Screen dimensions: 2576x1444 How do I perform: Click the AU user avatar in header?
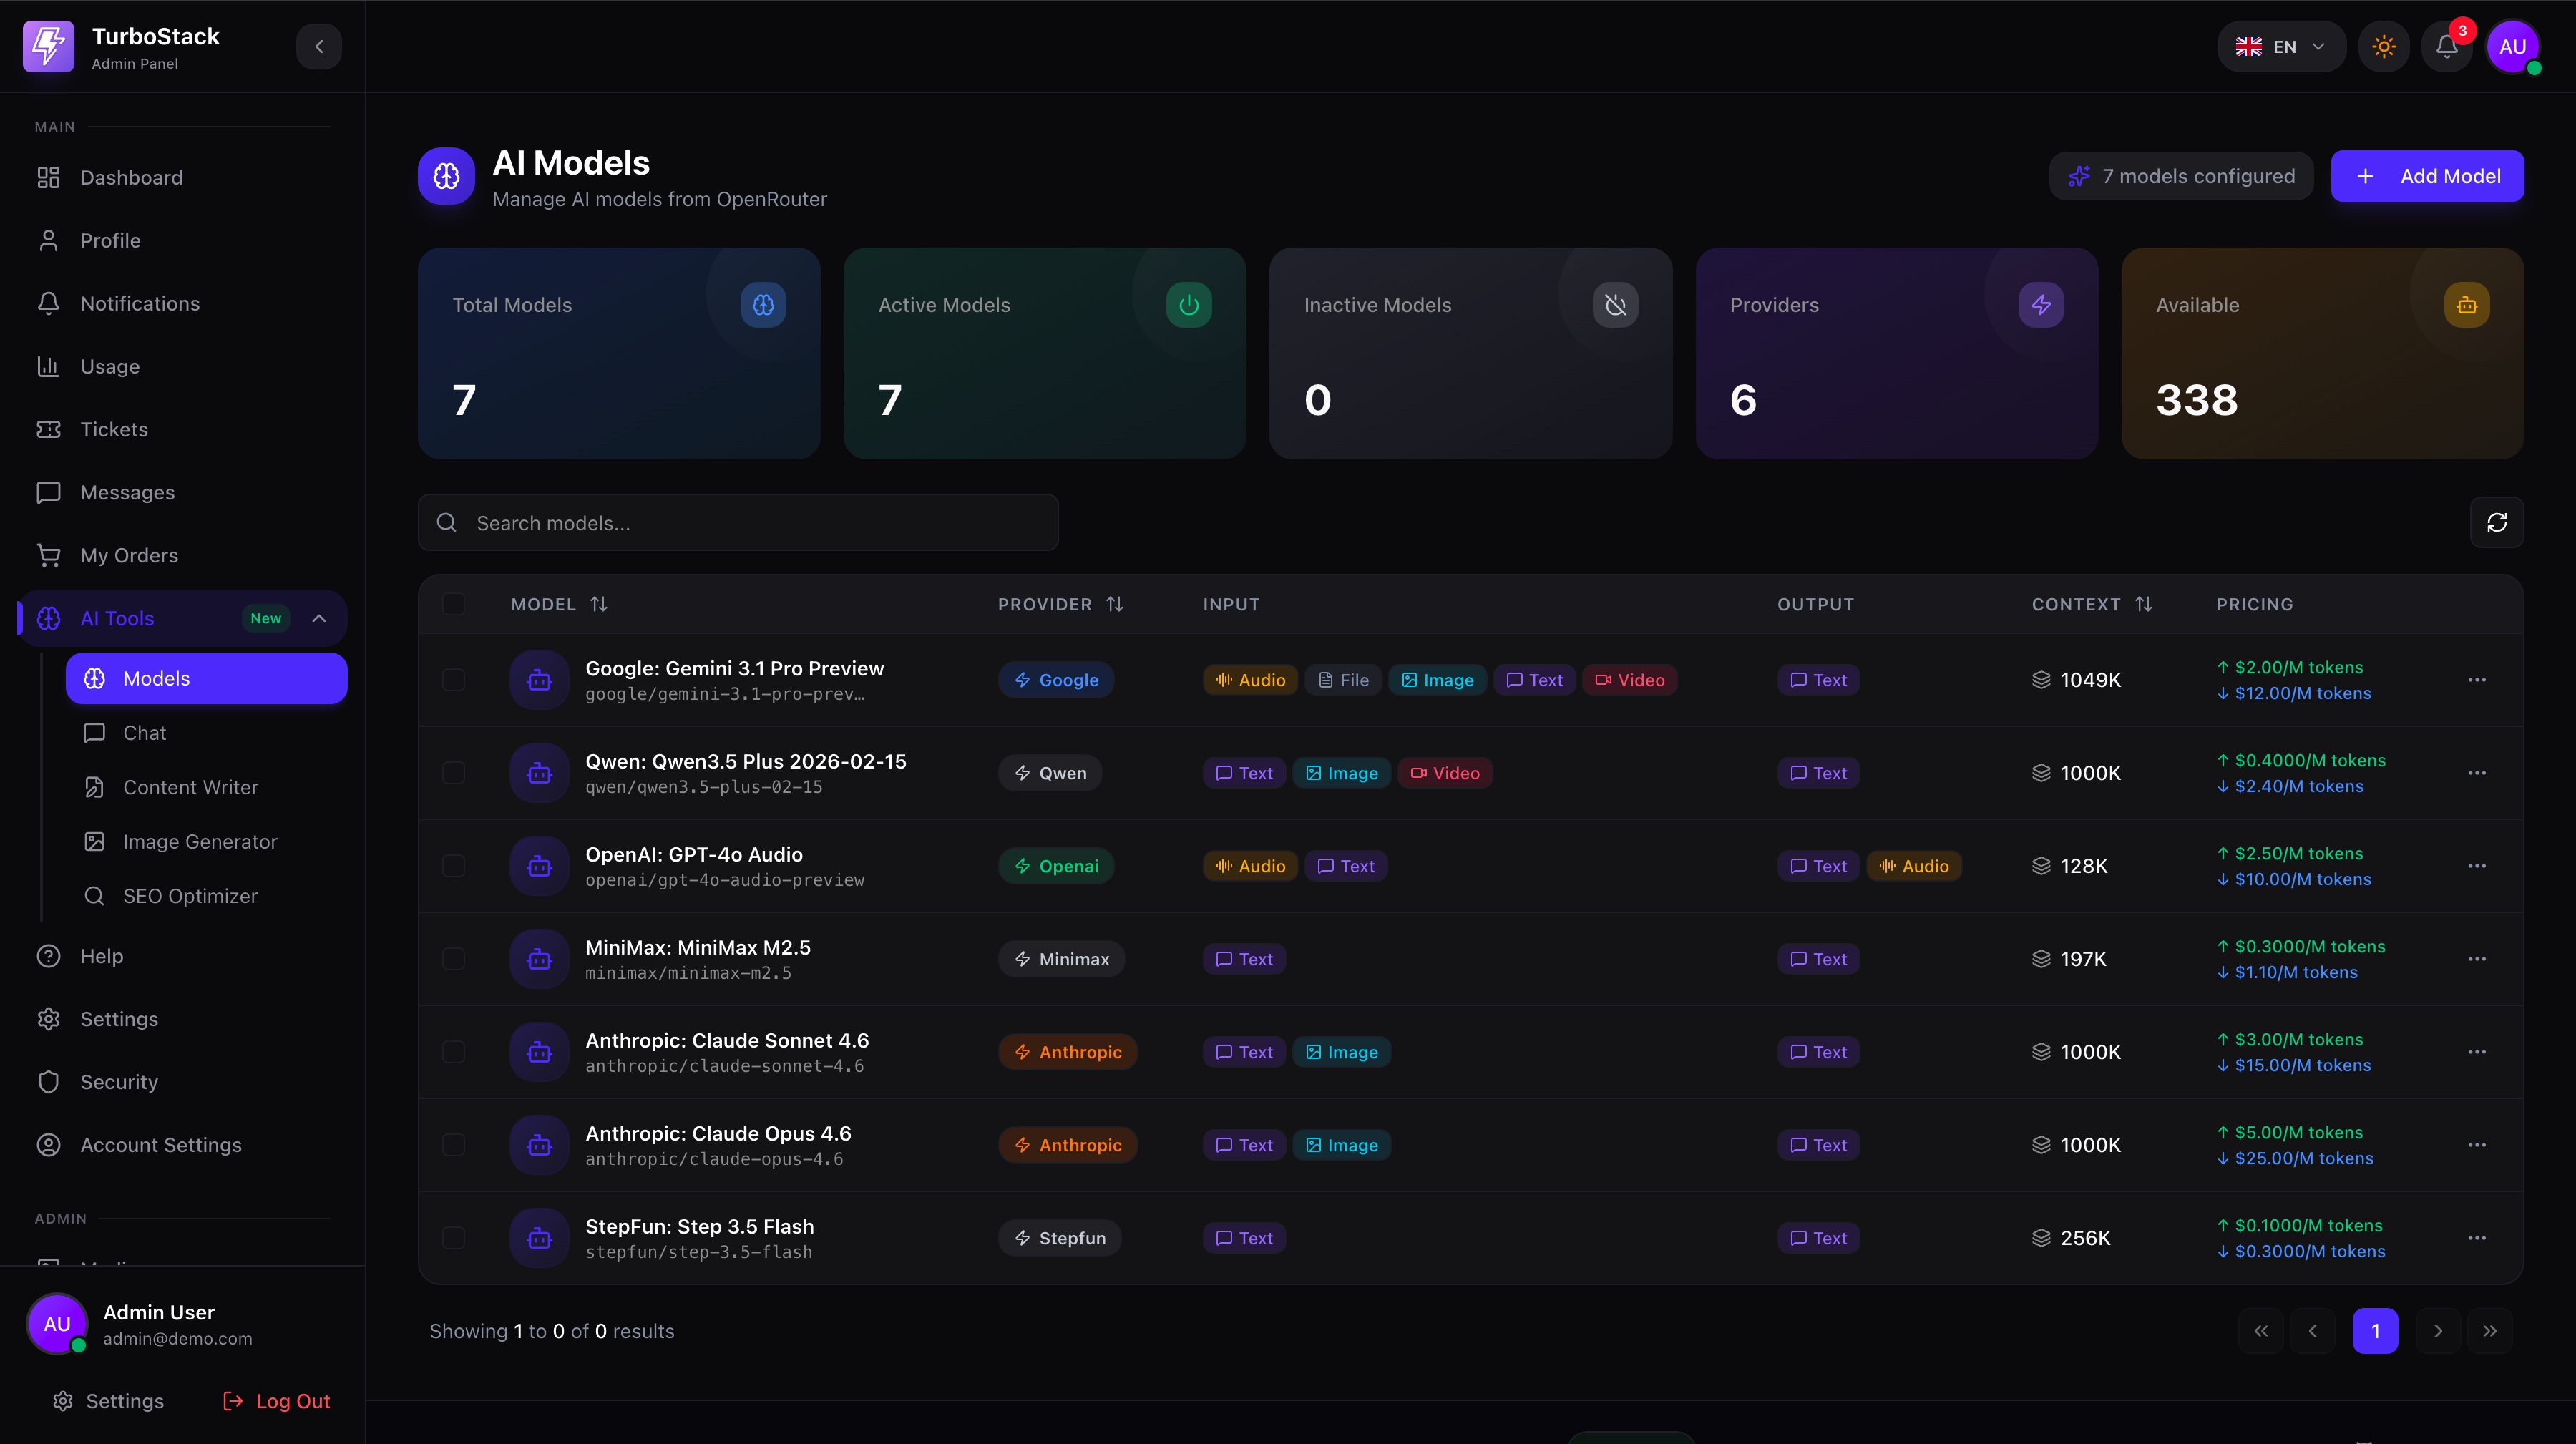pos(2512,47)
